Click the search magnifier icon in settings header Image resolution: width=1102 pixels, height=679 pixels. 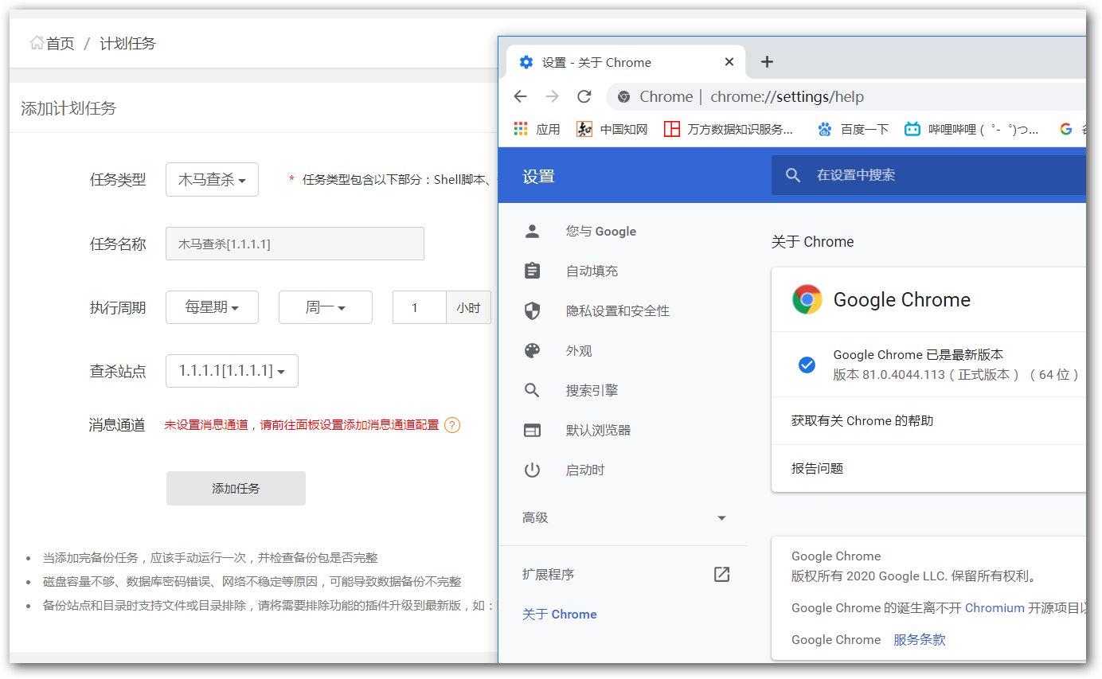792,175
